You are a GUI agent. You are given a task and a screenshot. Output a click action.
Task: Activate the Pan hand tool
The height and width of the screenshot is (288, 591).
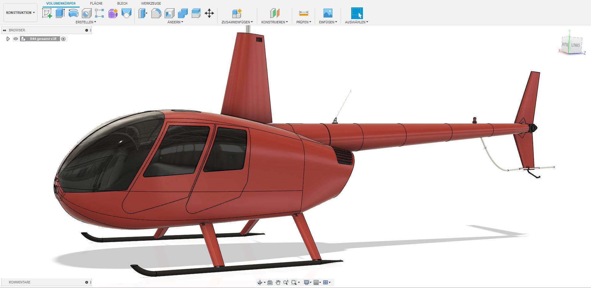point(278,282)
